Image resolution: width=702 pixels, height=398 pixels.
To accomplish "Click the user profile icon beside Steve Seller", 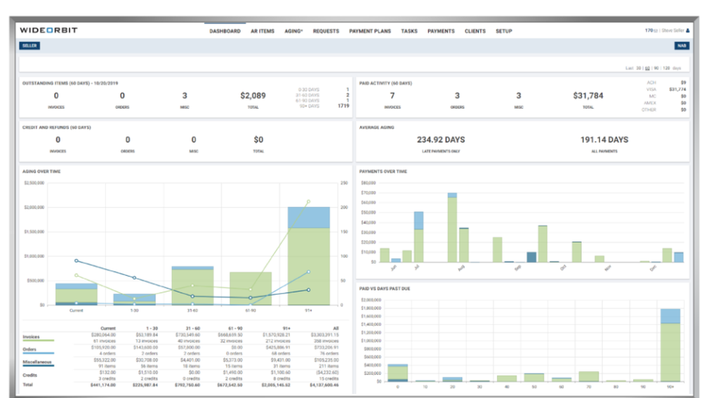I will click(688, 30).
